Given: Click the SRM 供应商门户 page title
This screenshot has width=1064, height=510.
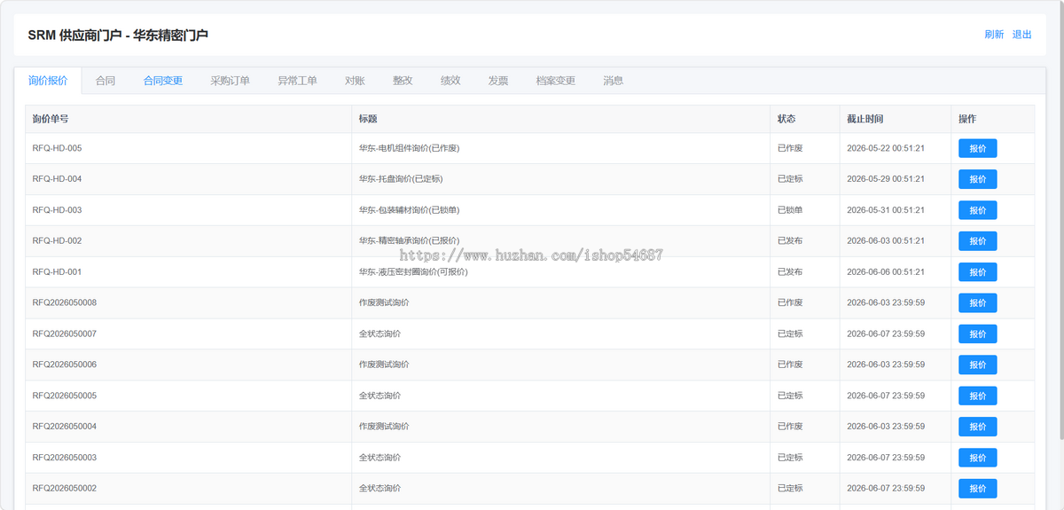Looking at the screenshot, I should click(118, 35).
